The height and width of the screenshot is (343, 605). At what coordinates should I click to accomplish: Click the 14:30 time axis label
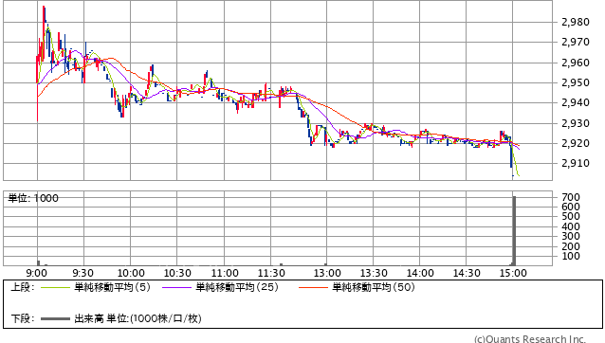pyautogui.click(x=467, y=273)
